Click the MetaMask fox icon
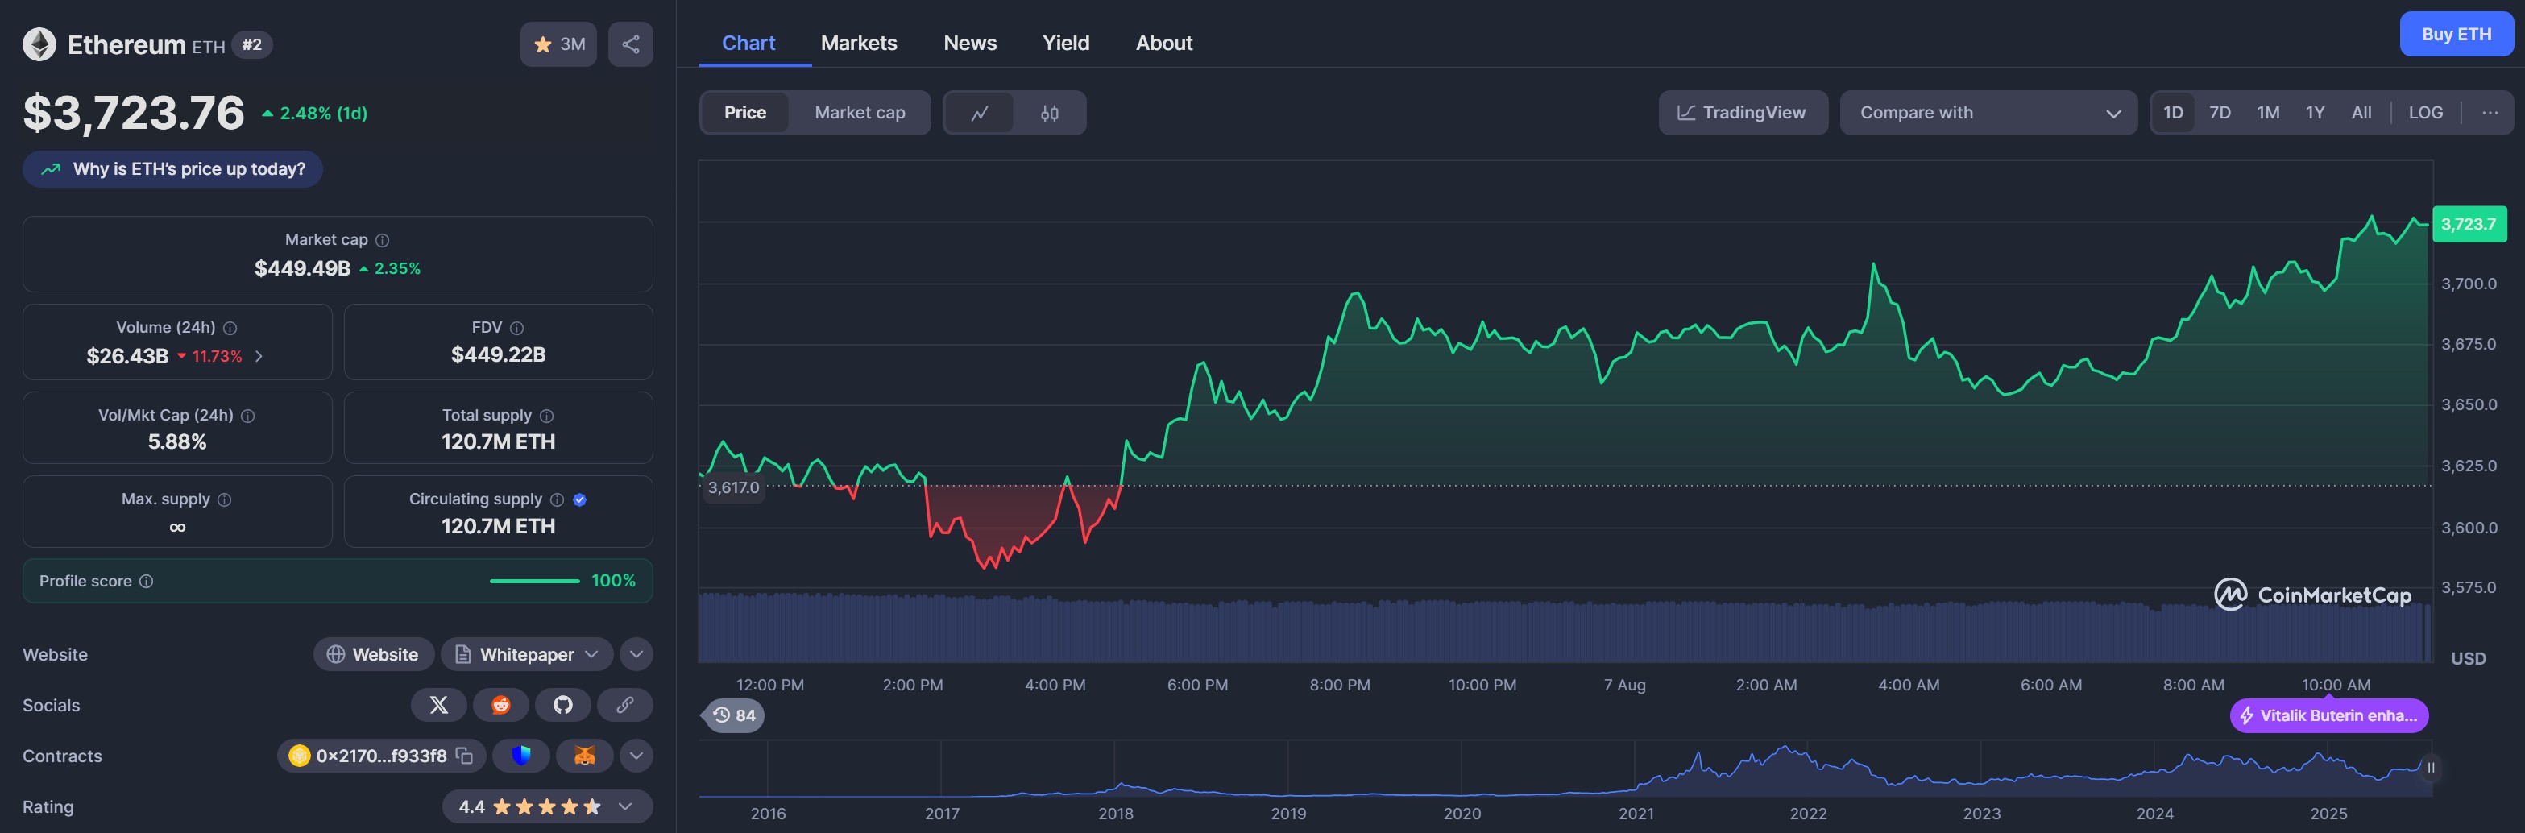This screenshot has height=833, width=2525. coord(584,756)
